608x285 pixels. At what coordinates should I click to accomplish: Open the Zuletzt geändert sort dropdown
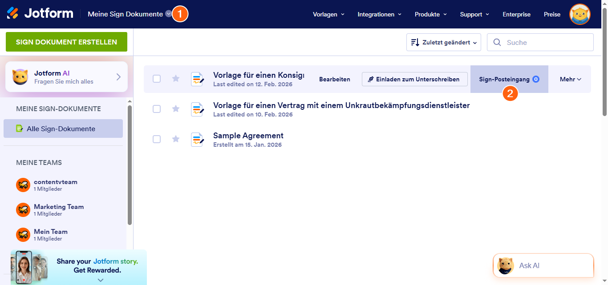[443, 42]
